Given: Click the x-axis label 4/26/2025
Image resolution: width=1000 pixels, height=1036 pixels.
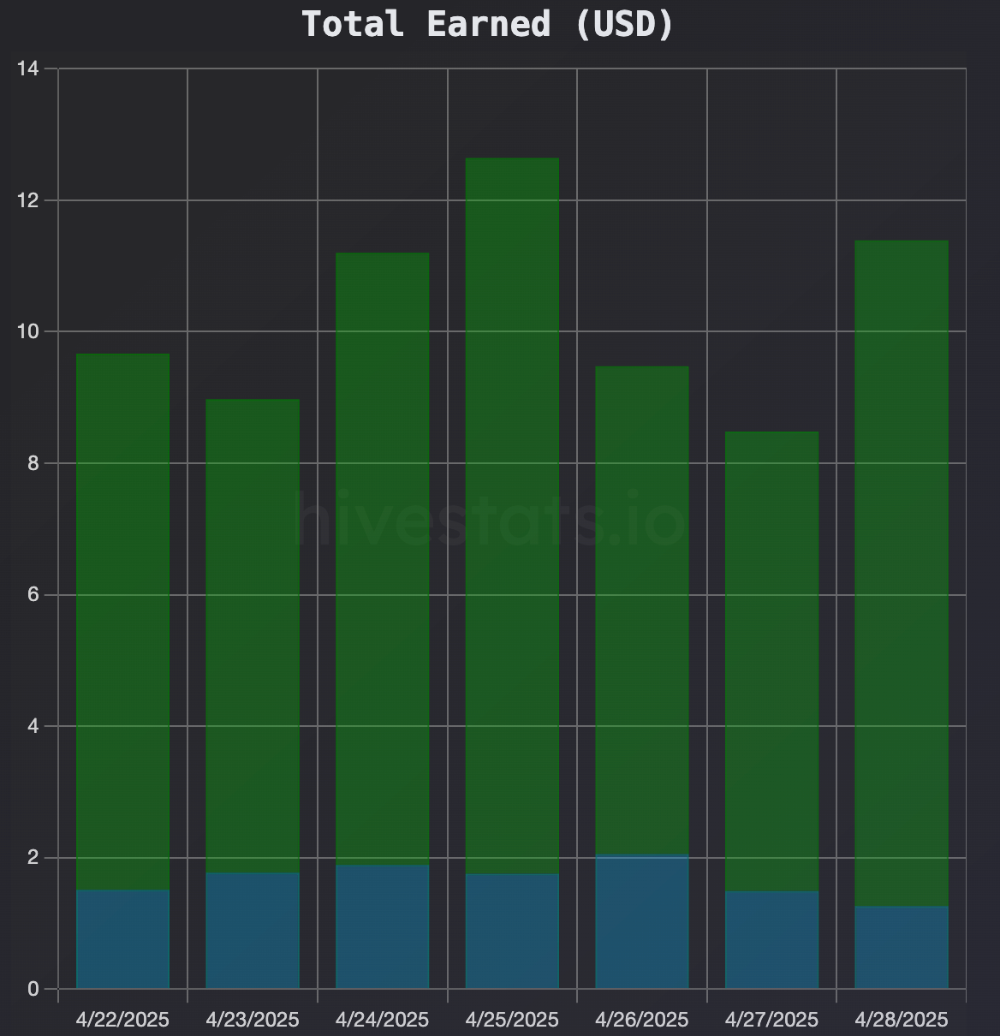Looking at the screenshot, I should click(x=642, y=1020).
